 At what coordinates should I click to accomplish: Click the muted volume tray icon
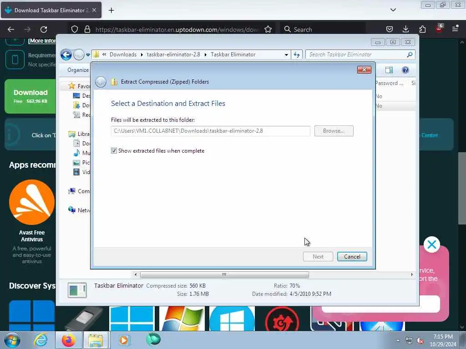[x=420, y=341]
